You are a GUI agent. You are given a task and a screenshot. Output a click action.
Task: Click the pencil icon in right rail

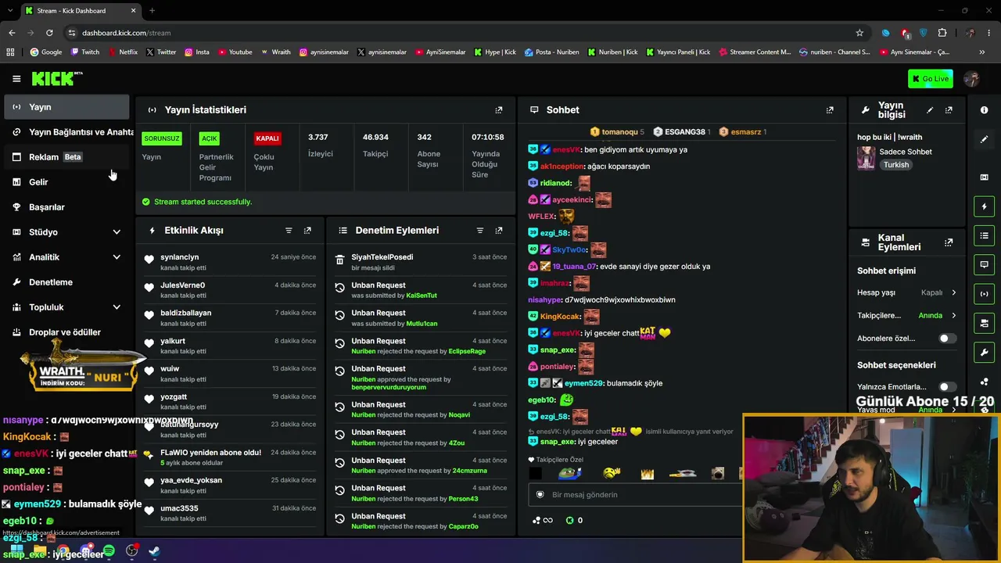click(984, 139)
